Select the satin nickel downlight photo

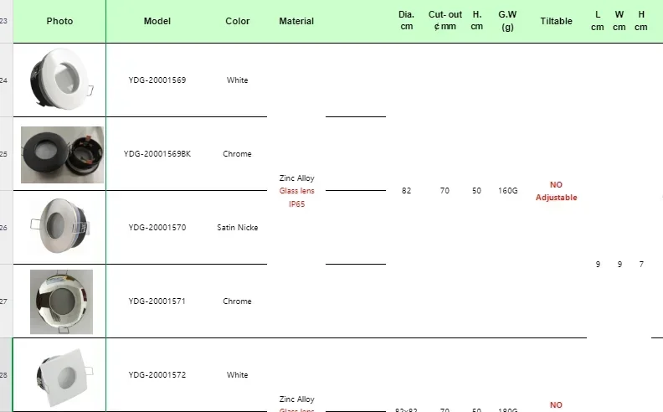(x=60, y=226)
